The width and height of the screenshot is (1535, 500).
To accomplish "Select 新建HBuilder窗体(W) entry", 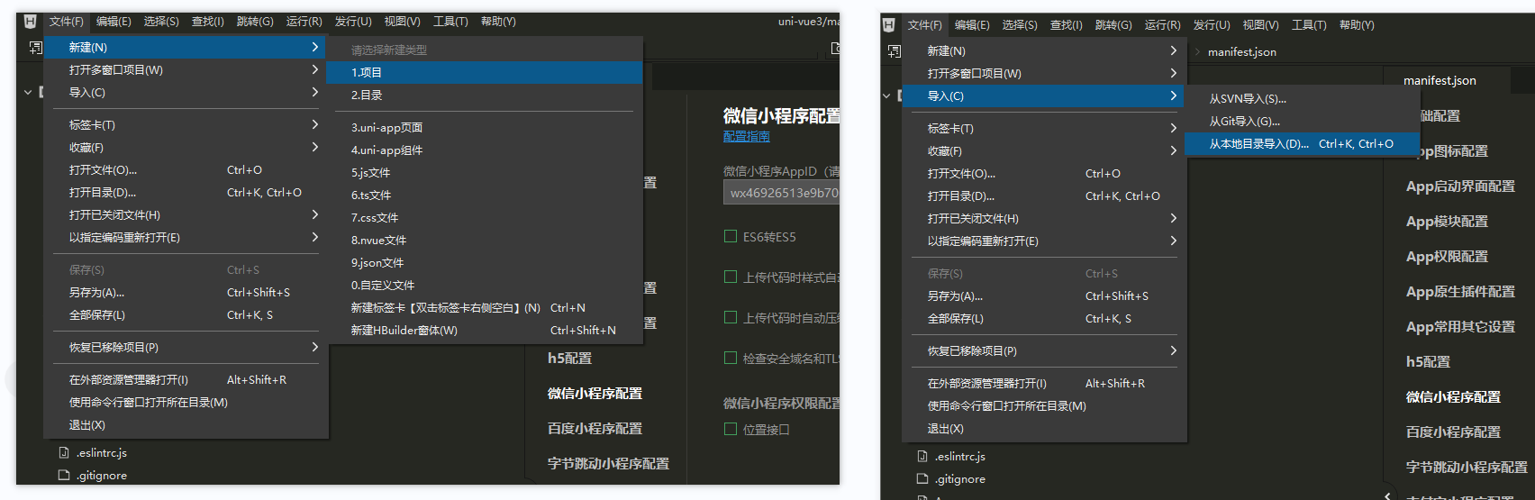I will pyautogui.click(x=485, y=331).
